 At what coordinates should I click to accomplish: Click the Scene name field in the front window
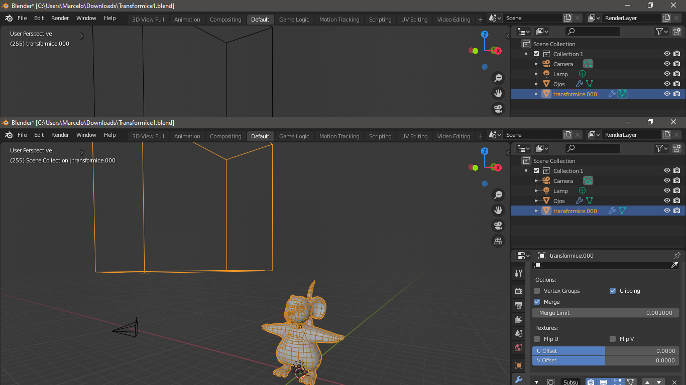[533, 135]
